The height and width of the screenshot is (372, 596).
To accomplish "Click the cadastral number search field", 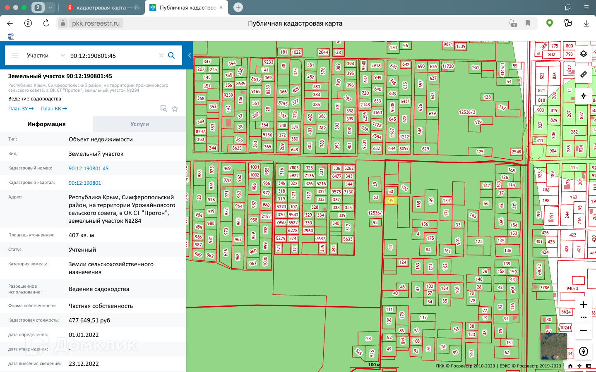I will tap(112, 55).
